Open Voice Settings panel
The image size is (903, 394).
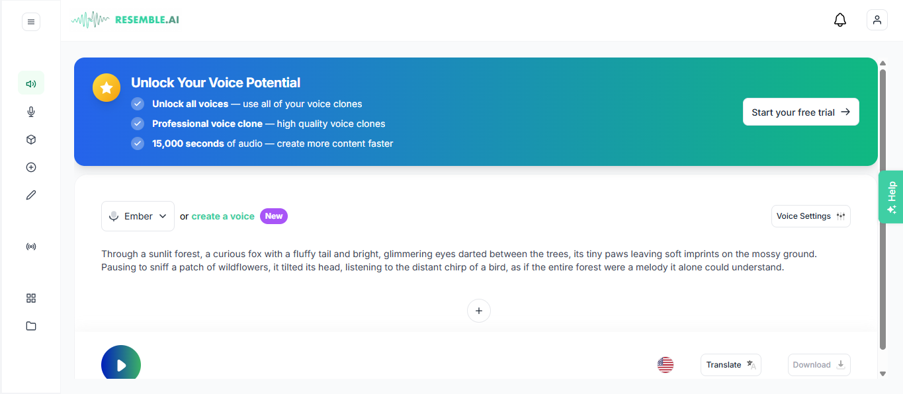[810, 216]
